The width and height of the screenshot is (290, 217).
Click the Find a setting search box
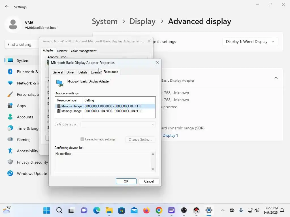pyautogui.click(x=22, y=44)
